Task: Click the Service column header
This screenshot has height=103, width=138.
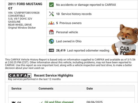Action: (16, 88)
